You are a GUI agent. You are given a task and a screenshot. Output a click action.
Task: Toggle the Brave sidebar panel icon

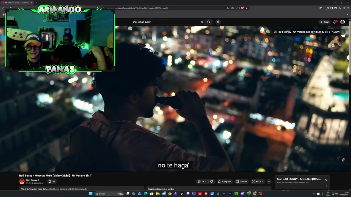(332, 8)
